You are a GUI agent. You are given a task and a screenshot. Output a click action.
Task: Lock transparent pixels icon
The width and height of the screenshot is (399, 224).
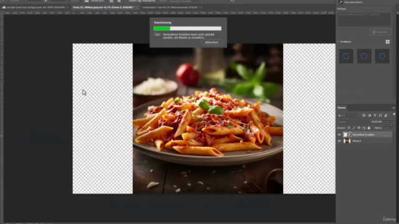point(349,128)
